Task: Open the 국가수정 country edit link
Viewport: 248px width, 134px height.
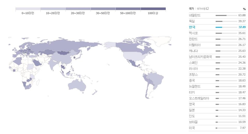Action: 201,9
